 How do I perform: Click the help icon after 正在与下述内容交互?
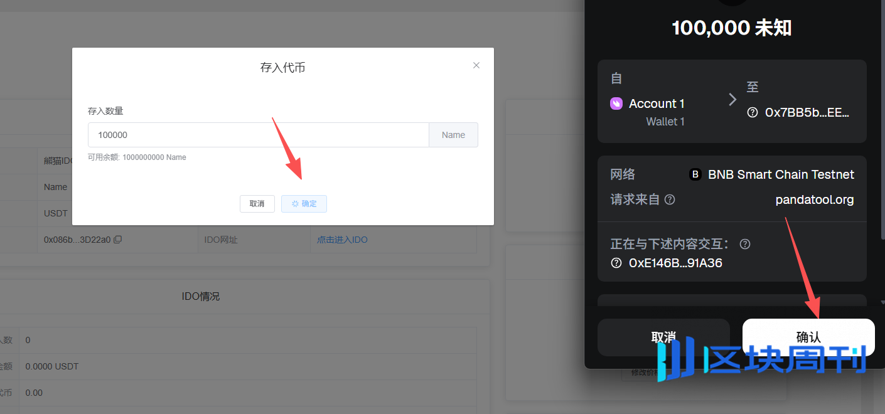(745, 244)
